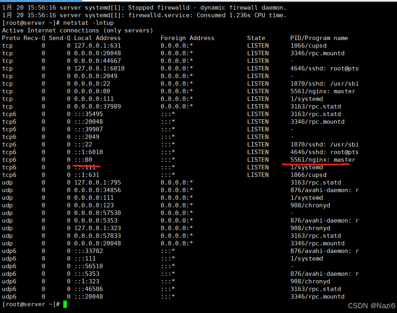Click '::1:323' udp6 address
Image resolution: width=397 pixels, height=313 pixels.
click(x=87, y=281)
